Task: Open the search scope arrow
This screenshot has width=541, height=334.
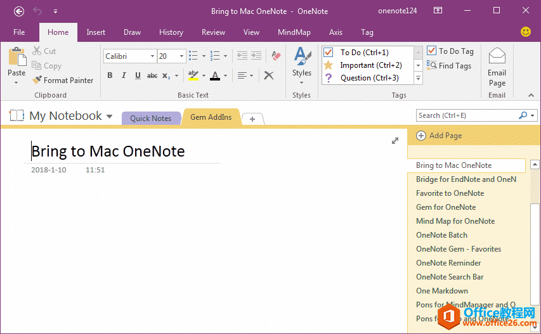Action: point(533,115)
